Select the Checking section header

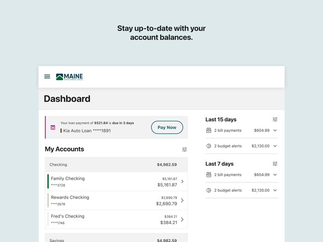tap(116, 165)
